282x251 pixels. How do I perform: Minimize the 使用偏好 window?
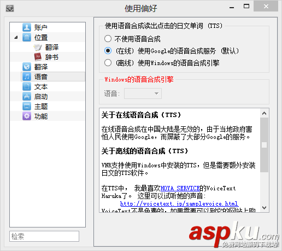pyautogui.click(x=232, y=7)
